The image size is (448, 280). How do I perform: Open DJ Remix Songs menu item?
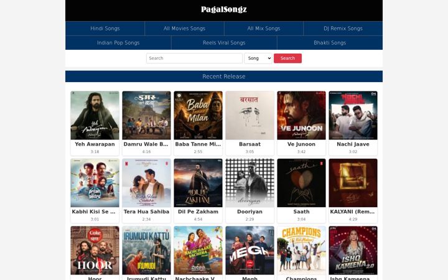point(343,28)
